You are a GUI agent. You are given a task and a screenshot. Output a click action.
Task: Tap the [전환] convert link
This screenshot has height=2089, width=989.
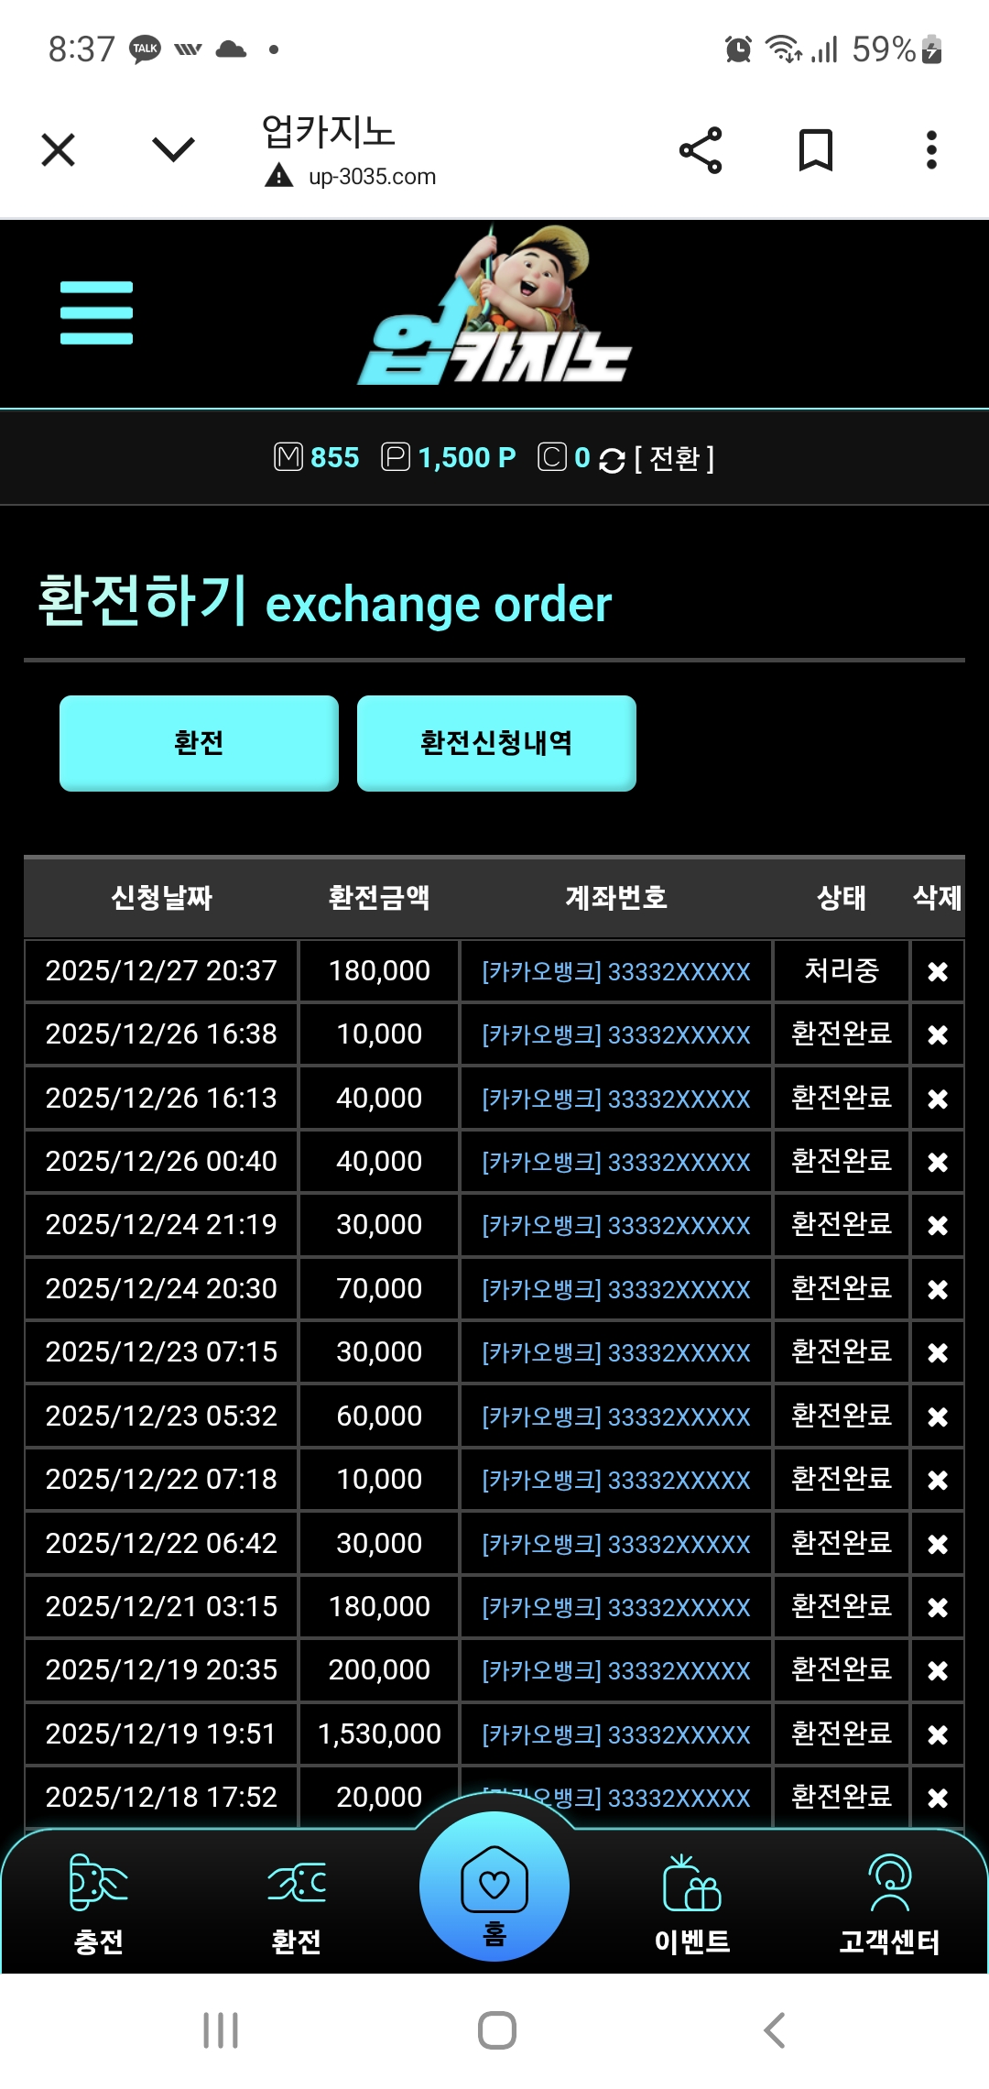pos(674,458)
